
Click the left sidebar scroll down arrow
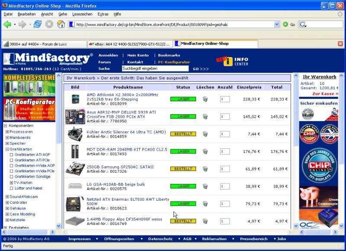[x=58, y=226]
